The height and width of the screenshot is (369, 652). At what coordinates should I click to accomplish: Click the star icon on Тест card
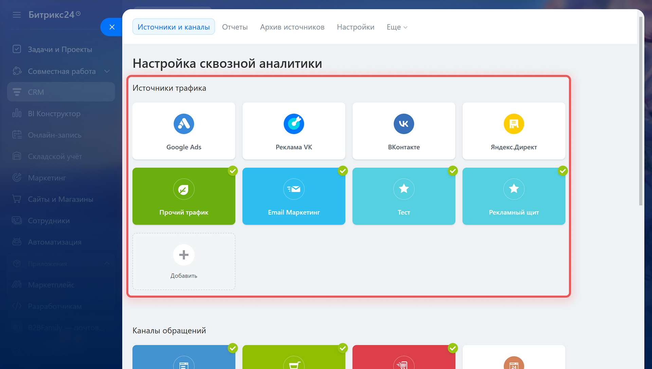click(404, 189)
